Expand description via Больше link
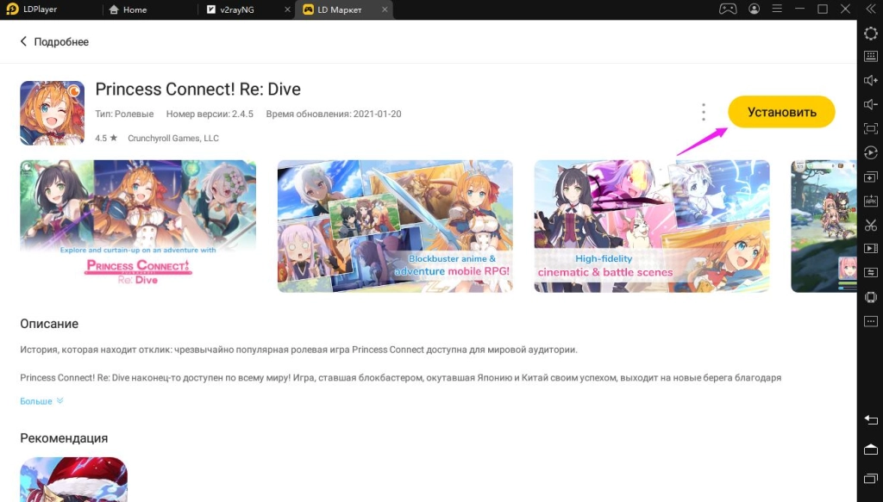The width and height of the screenshot is (883, 502). pos(36,400)
